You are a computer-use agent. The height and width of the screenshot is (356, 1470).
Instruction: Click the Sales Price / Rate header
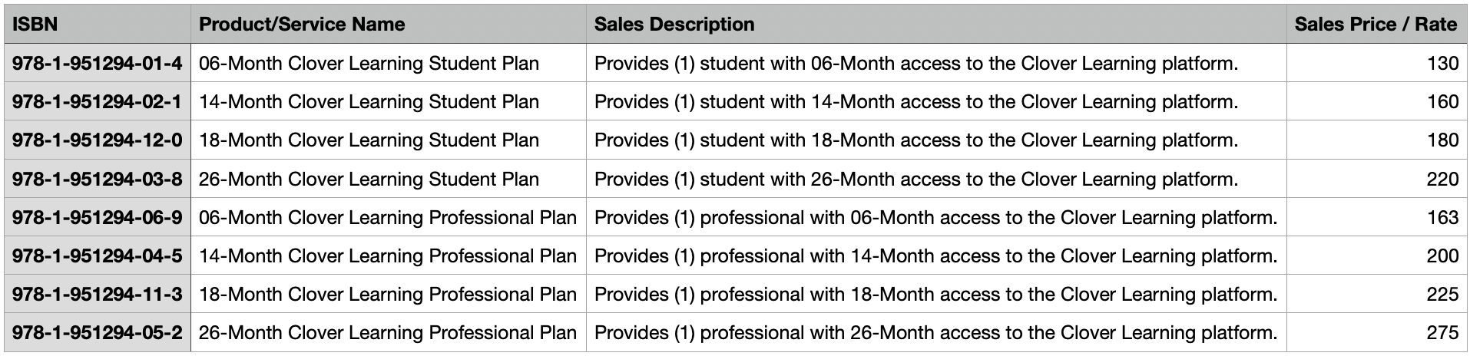point(1376,24)
